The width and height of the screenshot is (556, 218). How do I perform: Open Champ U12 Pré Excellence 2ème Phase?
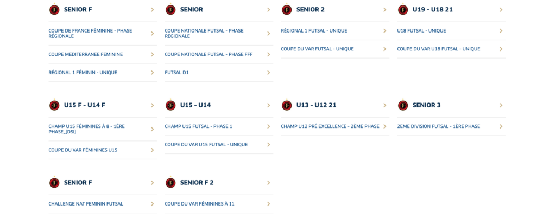pyautogui.click(x=330, y=126)
